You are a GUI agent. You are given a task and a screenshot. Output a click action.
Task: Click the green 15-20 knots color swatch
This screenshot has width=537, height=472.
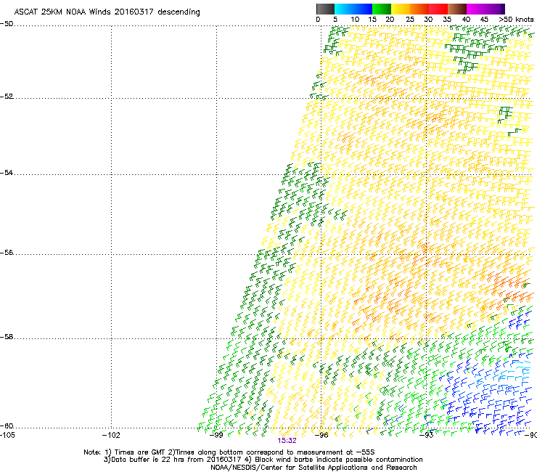click(382, 9)
